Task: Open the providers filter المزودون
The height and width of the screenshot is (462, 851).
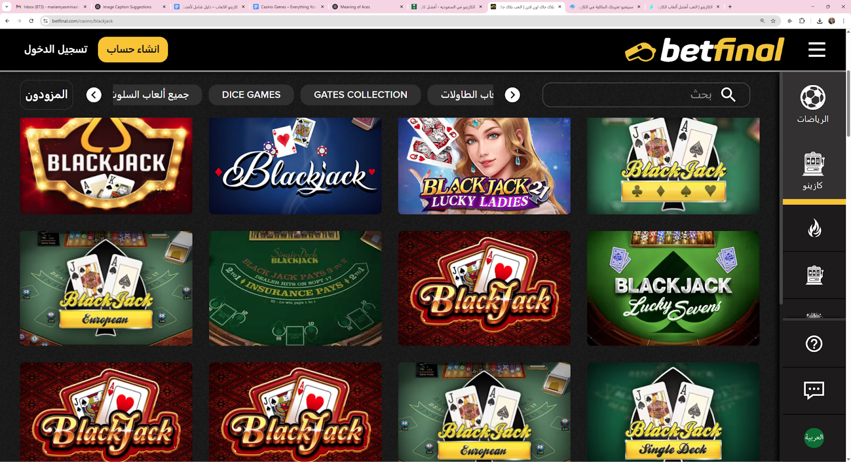Action: (x=46, y=95)
